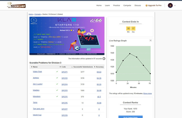This screenshot has height=118, width=182.
Task: Sort problems by Name column
Action: [x=34, y=67]
